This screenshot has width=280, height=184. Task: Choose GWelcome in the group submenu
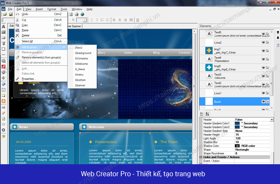(81, 64)
